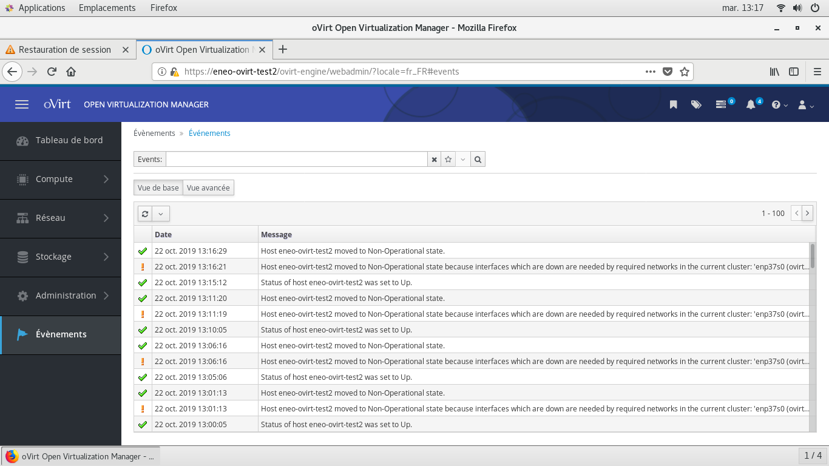The image size is (829, 466).
Task: Clear the events search with X
Action: 434,160
